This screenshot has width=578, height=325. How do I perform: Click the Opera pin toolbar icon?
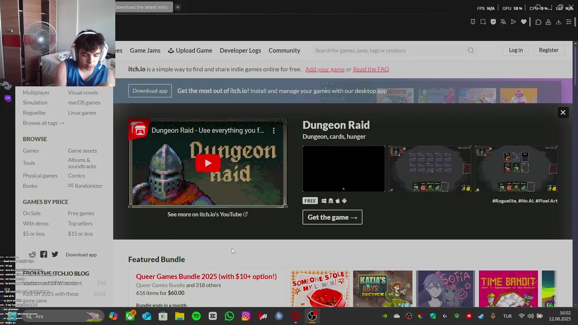pyautogui.click(x=473, y=22)
